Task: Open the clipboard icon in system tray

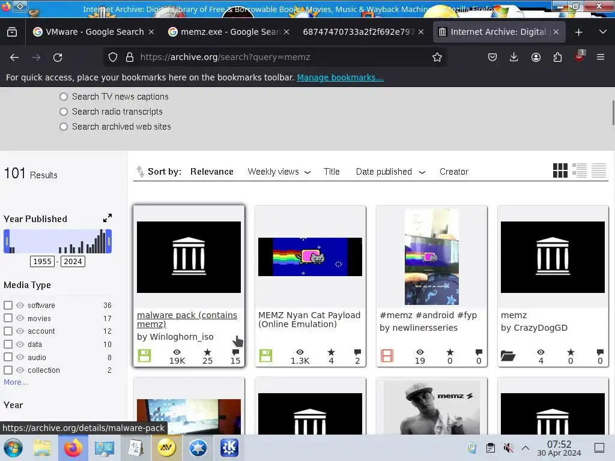Action: [x=490, y=448]
